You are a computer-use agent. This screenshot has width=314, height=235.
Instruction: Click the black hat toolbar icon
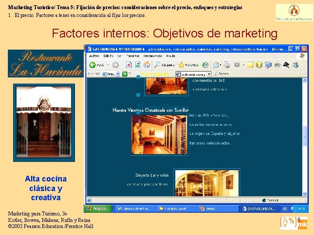coord(286,65)
